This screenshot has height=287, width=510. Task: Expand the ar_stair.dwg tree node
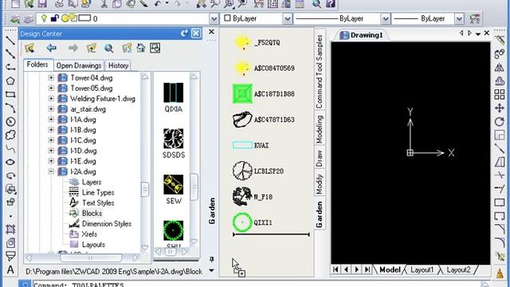51,109
